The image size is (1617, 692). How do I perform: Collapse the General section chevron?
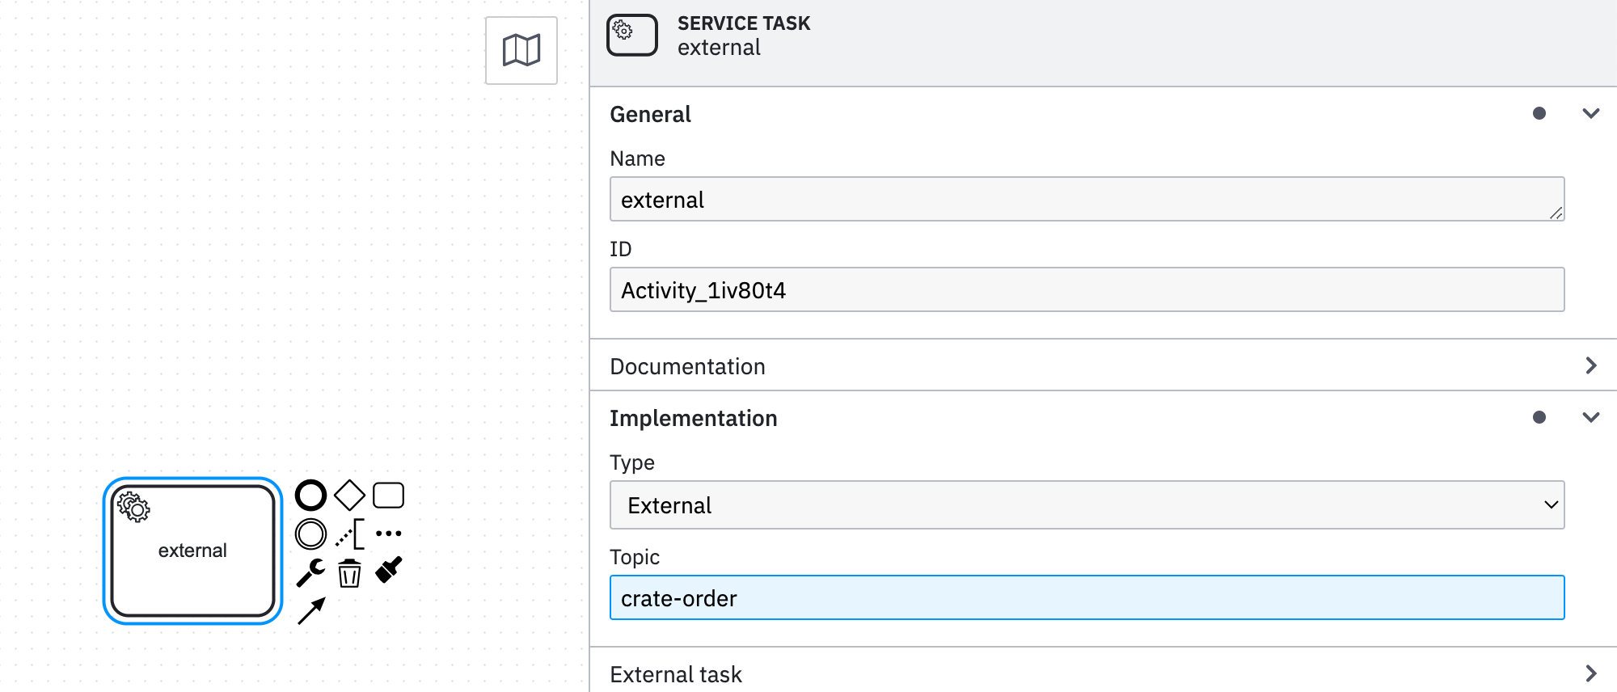(1590, 114)
